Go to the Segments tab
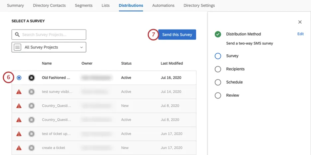This screenshot has width=311, height=155. click(83, 6)
